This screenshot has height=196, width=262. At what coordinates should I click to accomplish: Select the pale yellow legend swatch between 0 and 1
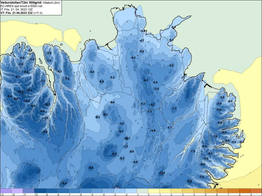coord(154,191)
